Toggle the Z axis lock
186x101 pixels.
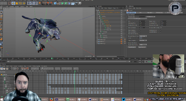point(36,3)
